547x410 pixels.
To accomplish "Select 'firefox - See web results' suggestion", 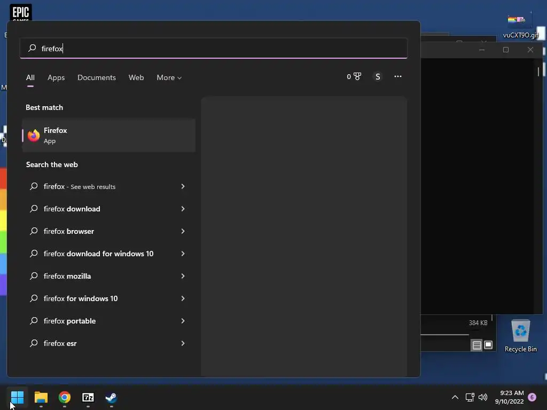I will click(x=108, y=186).
